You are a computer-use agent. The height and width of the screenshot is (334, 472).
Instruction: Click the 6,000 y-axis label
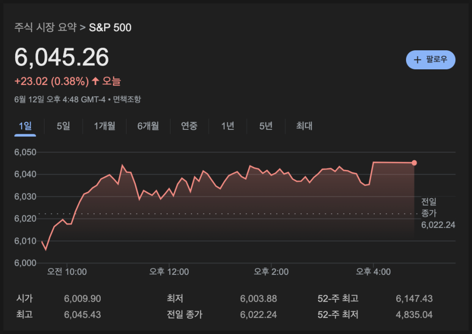coord(25,263)
